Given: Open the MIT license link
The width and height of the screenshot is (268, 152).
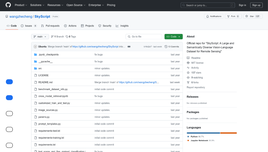Looking at the screenshot, I should [195, 63].
